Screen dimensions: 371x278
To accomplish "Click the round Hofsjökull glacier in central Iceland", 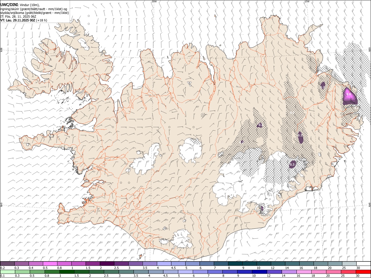I will [190, 150].
